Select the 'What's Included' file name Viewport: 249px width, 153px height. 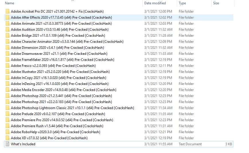[x=23, y=144]
